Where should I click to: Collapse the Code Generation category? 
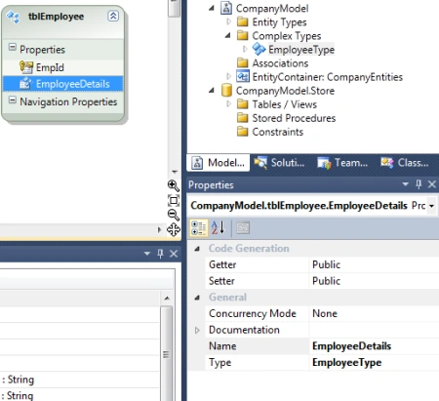point(197,249)
